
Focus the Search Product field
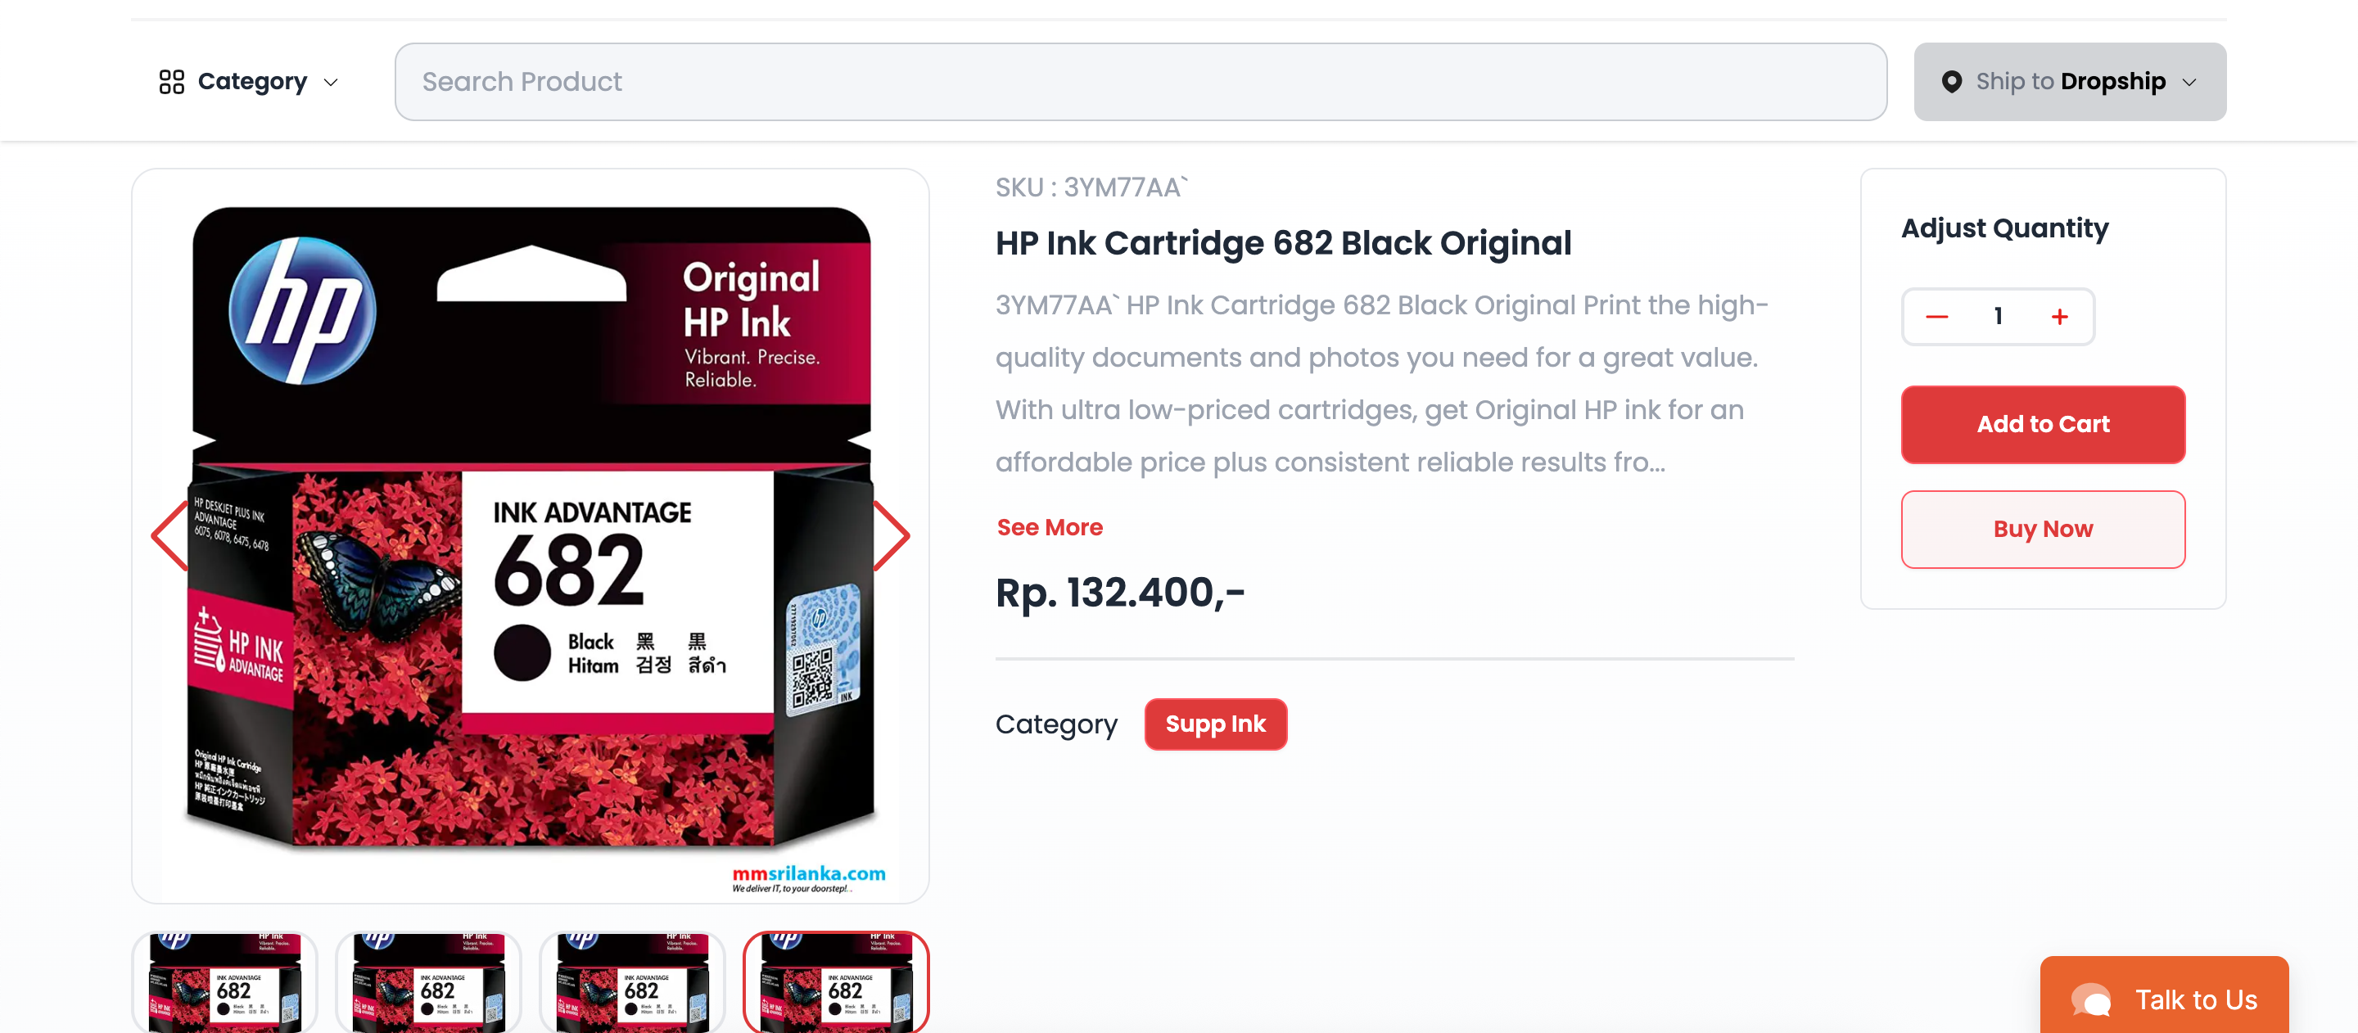[x=1140, y=81]
